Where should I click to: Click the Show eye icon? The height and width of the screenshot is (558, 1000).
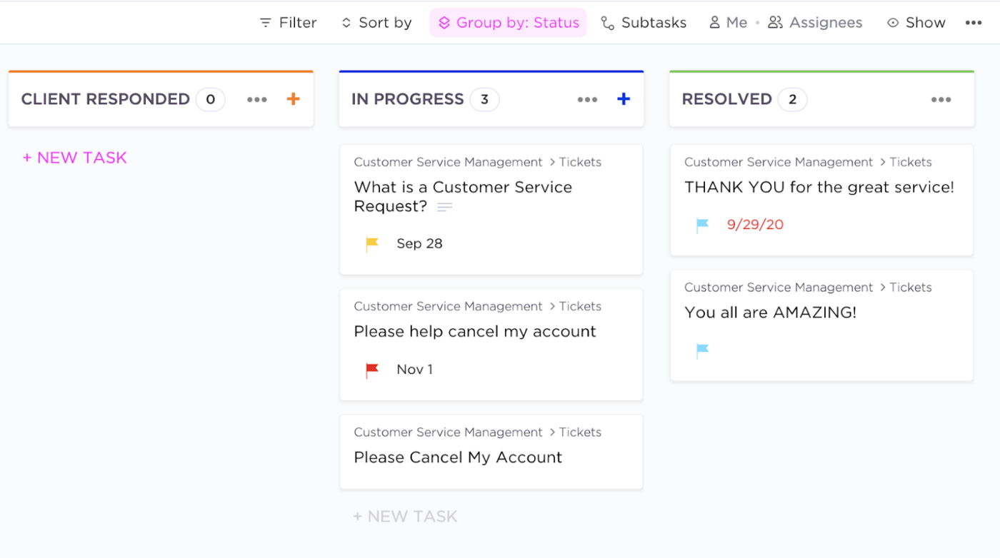tap(893, 22)
